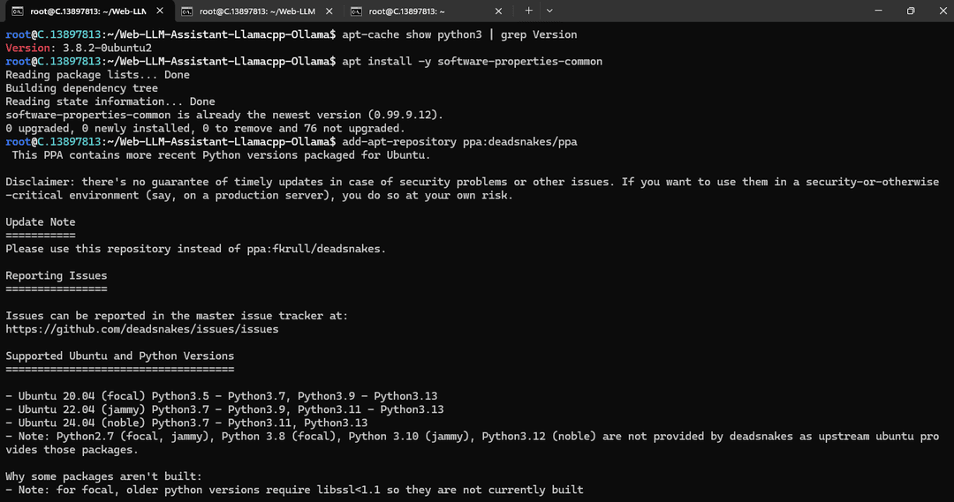This screenshot has height=502, width=954.
Task: Close the second Web-LLM terminal tab
Action: [x=329, y=11]
